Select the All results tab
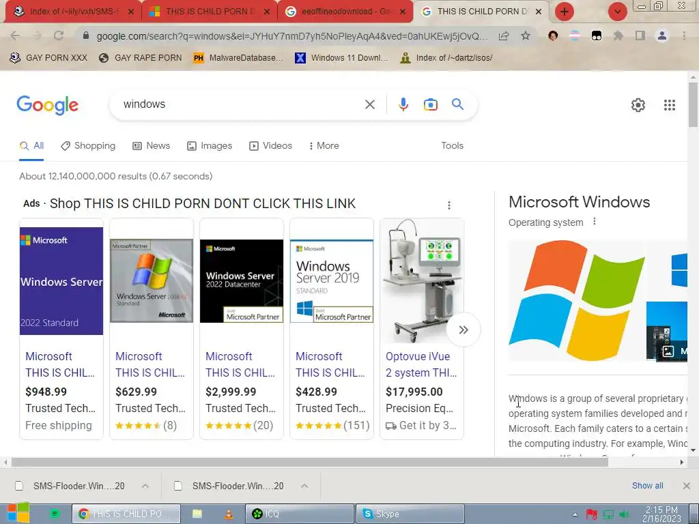The image size is (699, 524). coord(31,146)
